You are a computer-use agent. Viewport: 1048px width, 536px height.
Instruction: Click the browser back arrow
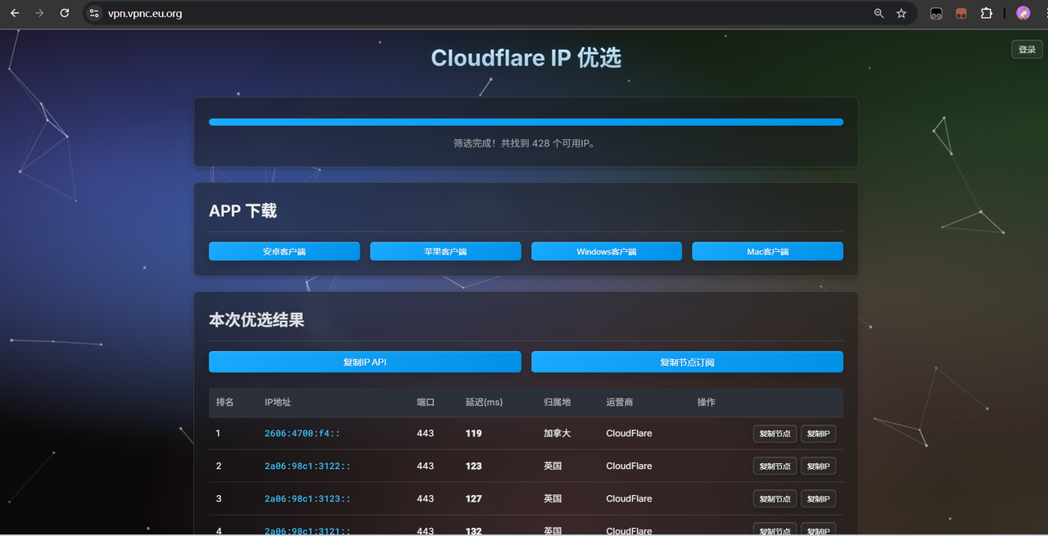[x=15, y=13]
